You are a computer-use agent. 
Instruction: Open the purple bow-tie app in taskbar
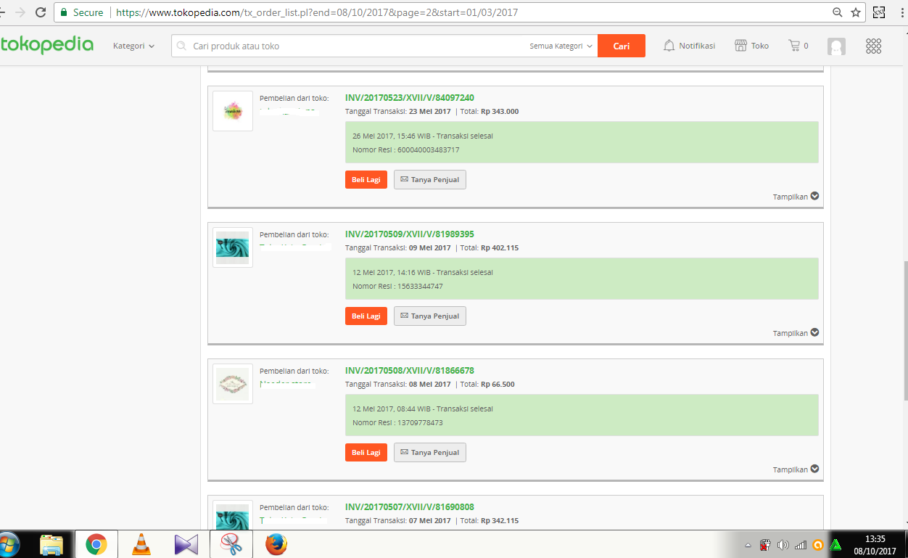click(186, 544)
